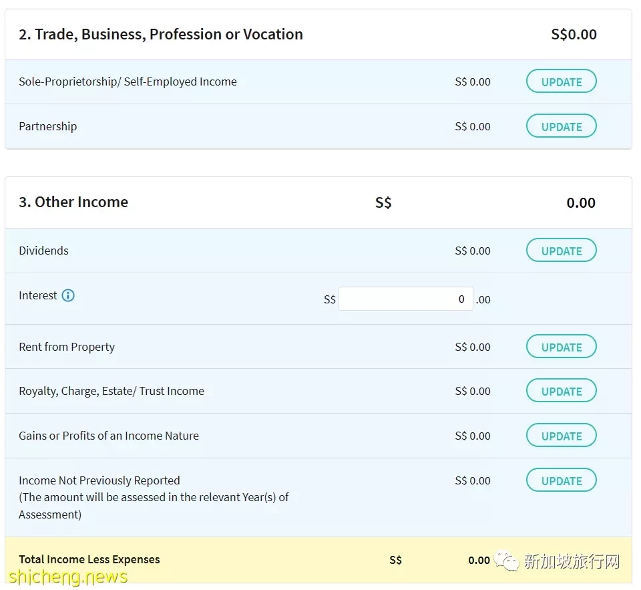The image size is (641, 590).
Task: Click the Interest info icon
Action: tap(68, 295)
